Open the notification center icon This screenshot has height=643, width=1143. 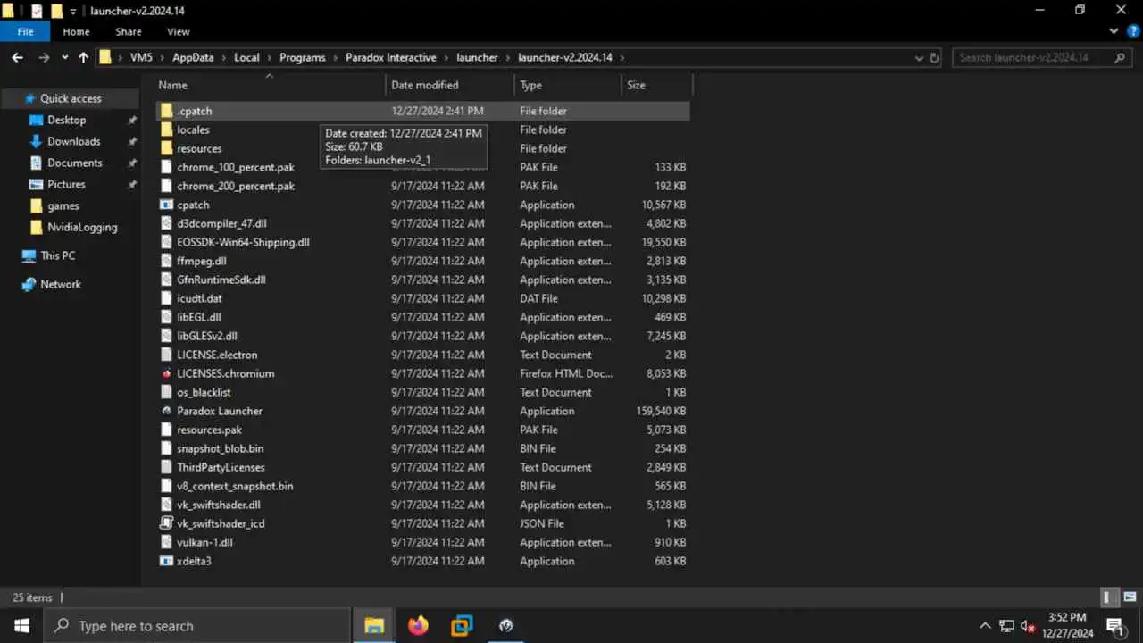click(1114, 626)
